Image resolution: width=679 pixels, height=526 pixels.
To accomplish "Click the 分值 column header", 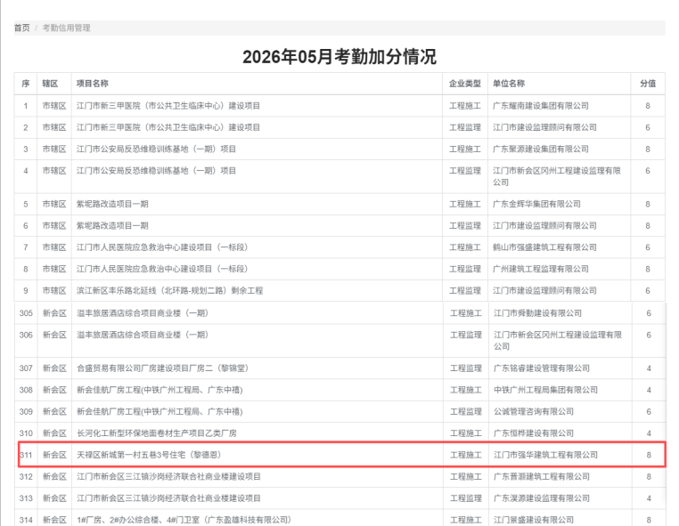I will (x=648, y=84).
